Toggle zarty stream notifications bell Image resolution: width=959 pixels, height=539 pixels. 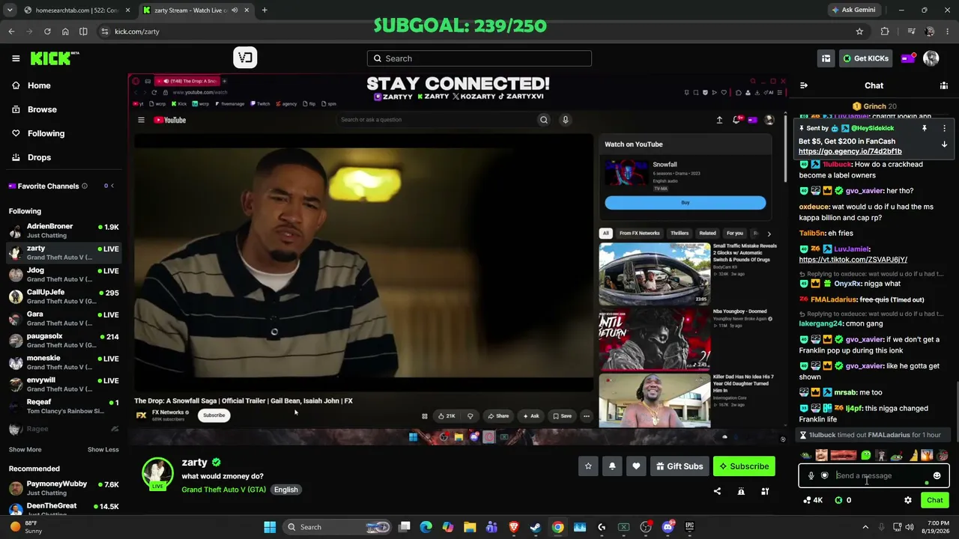pos(612,466)
